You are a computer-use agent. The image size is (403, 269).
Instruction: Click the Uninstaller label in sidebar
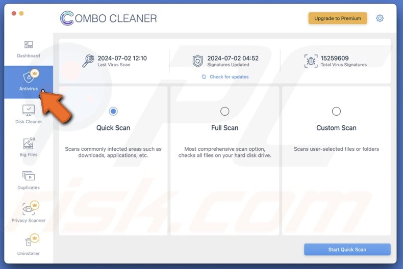[29, 253]
